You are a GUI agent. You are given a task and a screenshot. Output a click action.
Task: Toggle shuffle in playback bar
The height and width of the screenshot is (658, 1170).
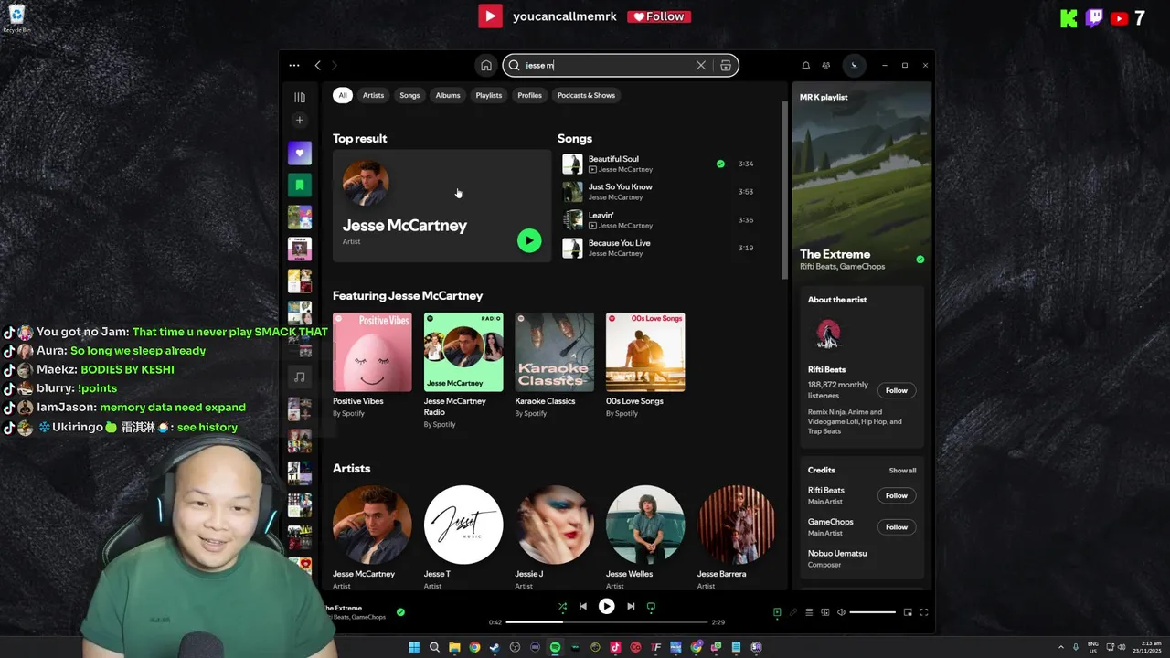click(x=562, y=606)
